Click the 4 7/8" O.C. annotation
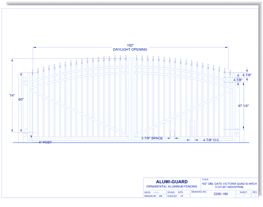Viewport: 263px width, 207px height. tap(211, 140)
